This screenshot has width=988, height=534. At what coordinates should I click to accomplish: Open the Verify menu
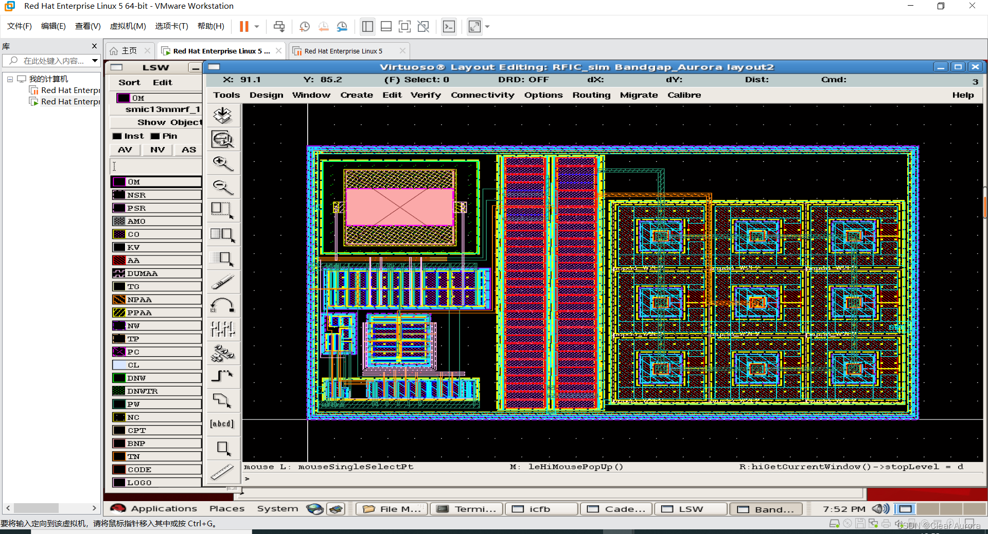tap(426, 95)
